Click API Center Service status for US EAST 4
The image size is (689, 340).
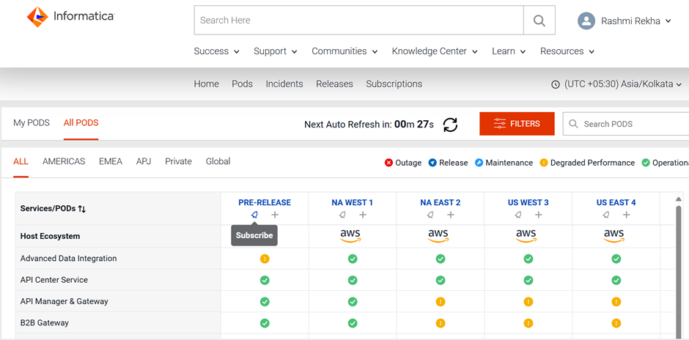pyautogui.click(x=616, y=280)
